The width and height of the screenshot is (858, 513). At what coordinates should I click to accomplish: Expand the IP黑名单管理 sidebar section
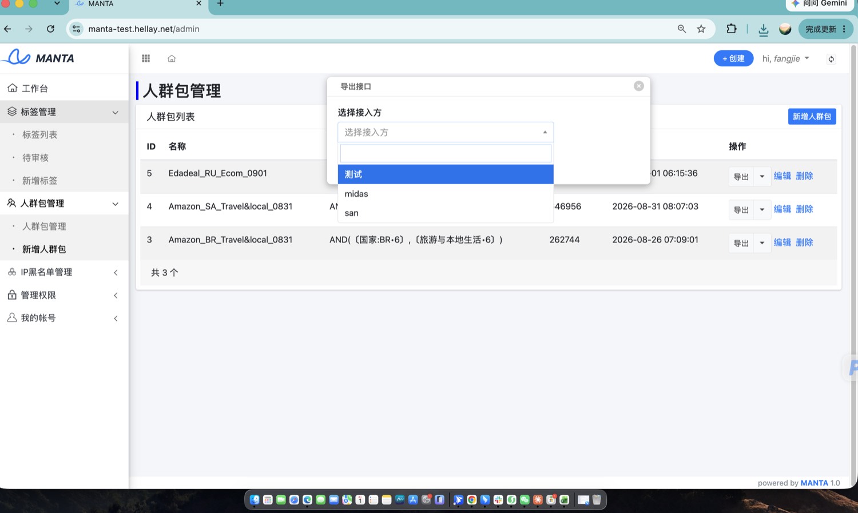click(116, 272)
